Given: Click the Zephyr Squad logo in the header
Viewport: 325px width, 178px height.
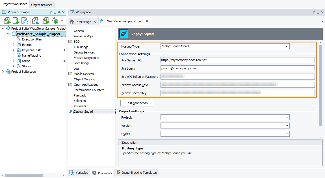Looking at the screenshot, I should click(x=124, y=34).
